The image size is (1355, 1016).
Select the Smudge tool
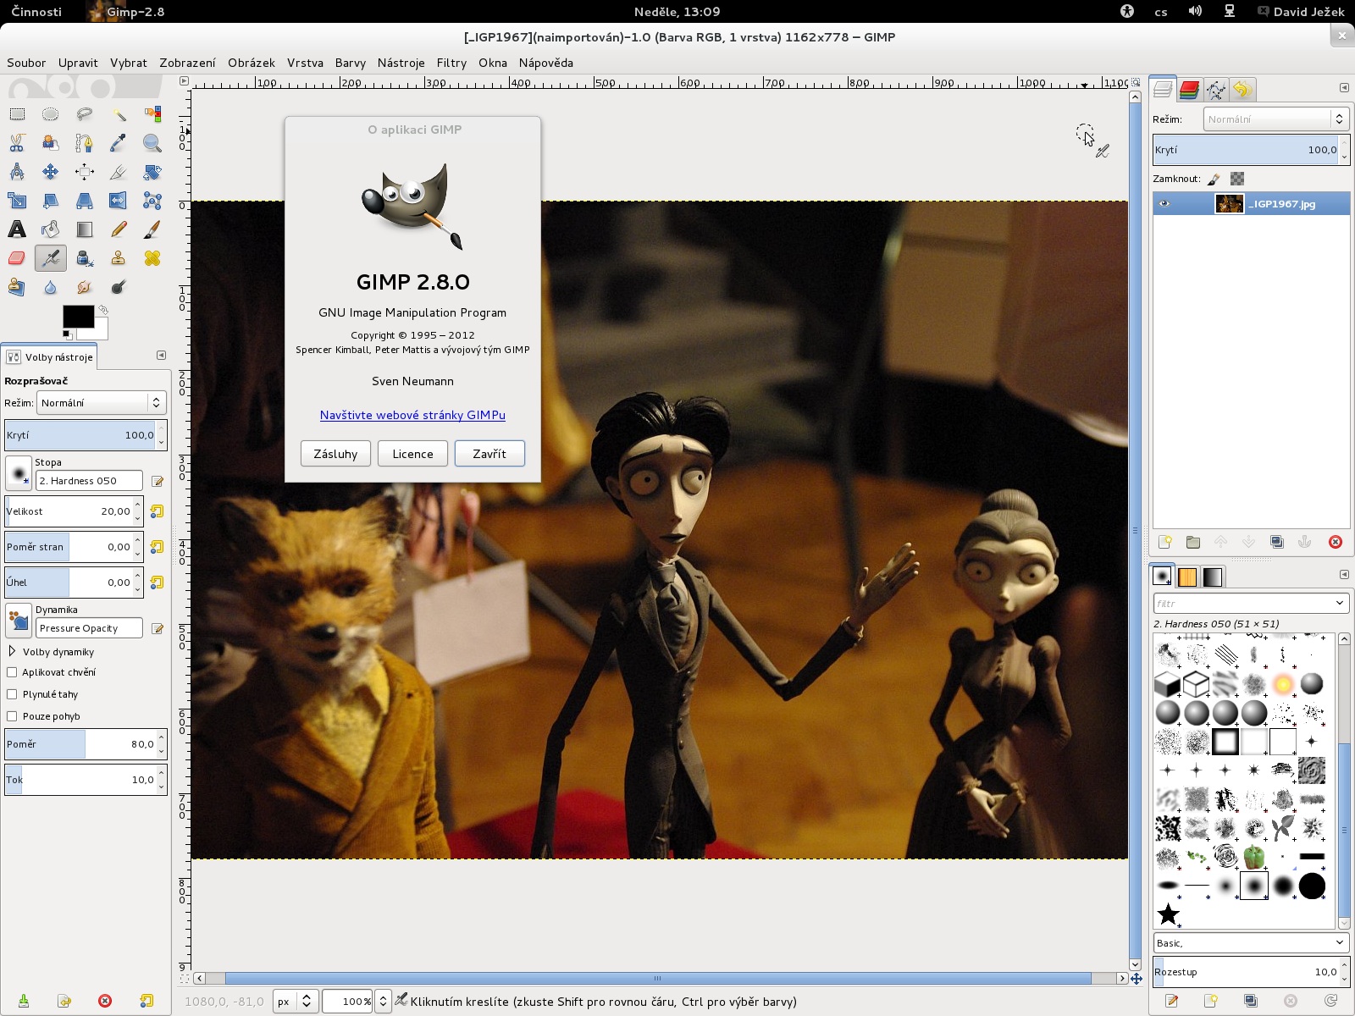pyautogui.click(x=85, y=287)
